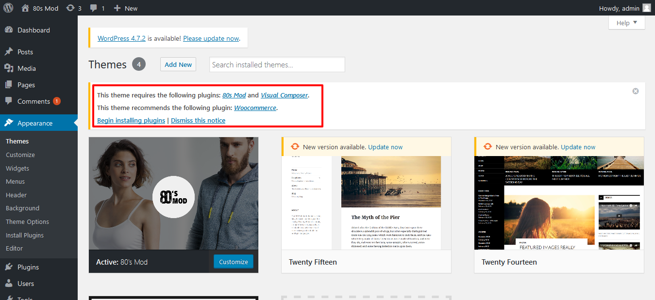Click the Media icon in sidebar
This screenshot has width=655, height=300.
(9, 68)
